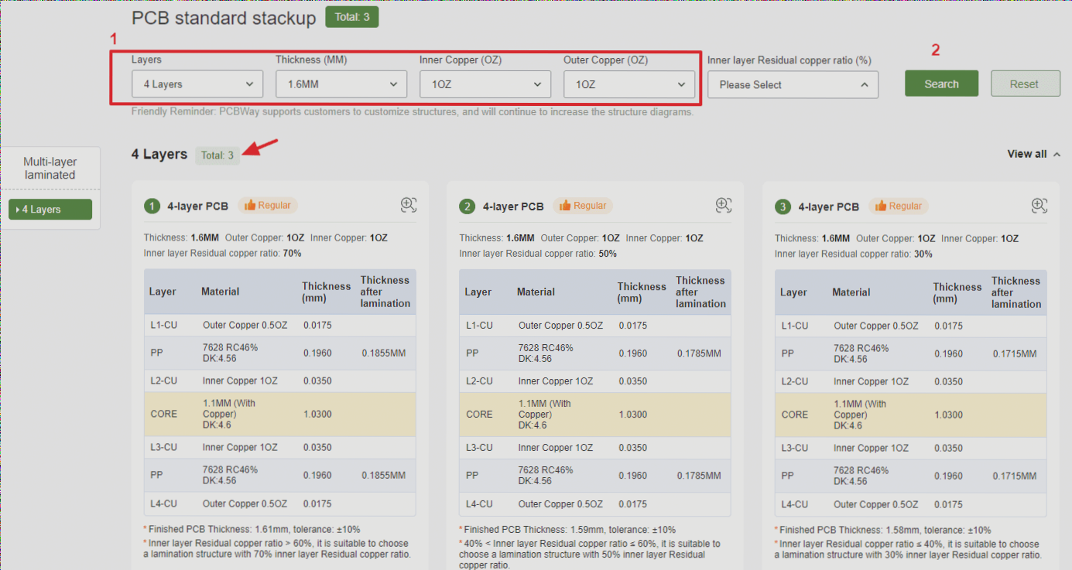Image resolution: width=1072 pixels, height=570 pixels.
Task: Open the Inner Copper dropdown
Action: click(x=485, y=84)
